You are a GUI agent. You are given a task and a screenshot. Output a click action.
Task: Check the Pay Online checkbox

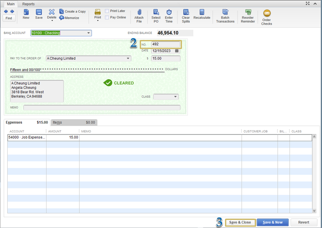[x=107, y=17]
